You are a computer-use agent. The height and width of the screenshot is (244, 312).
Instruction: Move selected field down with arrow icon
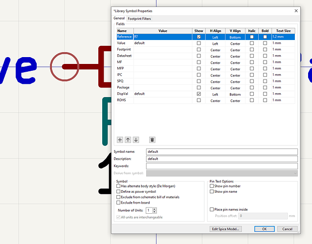coord(136,140)
